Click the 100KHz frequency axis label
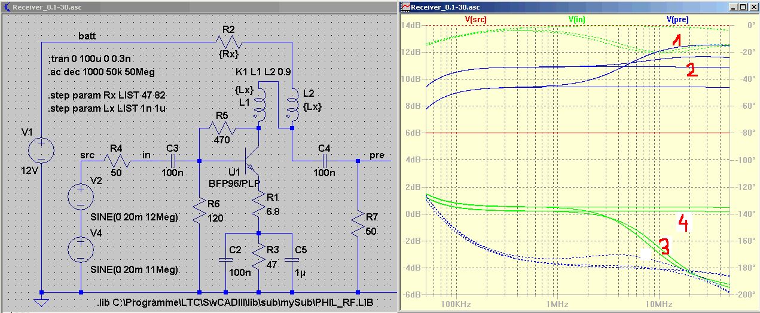This screenshot has height=313, width=760. coord(456,303)
